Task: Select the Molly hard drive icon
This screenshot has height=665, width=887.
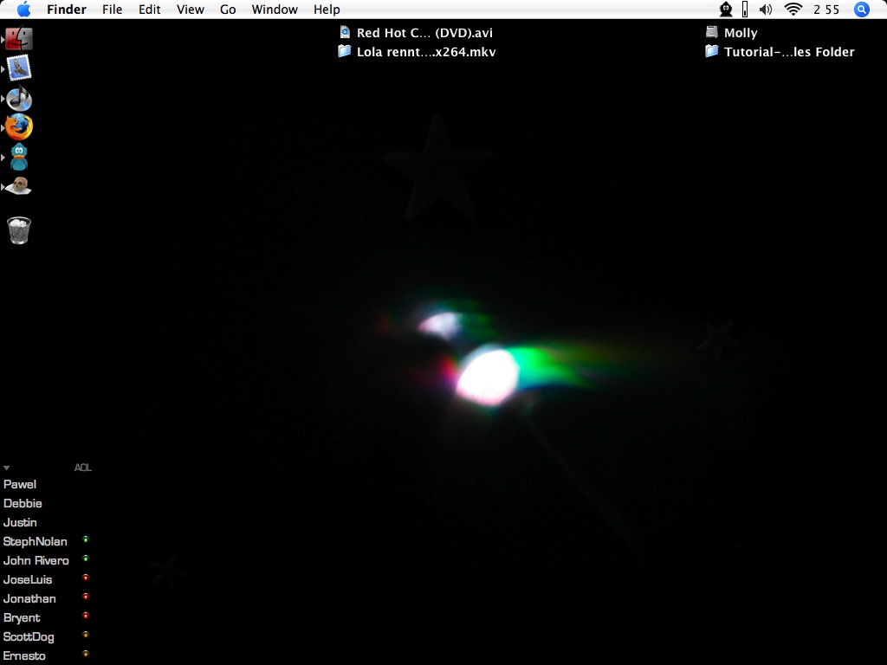Action: pyautogui.click(x=712, y=32)
